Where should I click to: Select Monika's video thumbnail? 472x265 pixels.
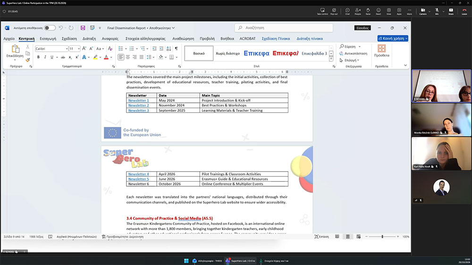441,120
